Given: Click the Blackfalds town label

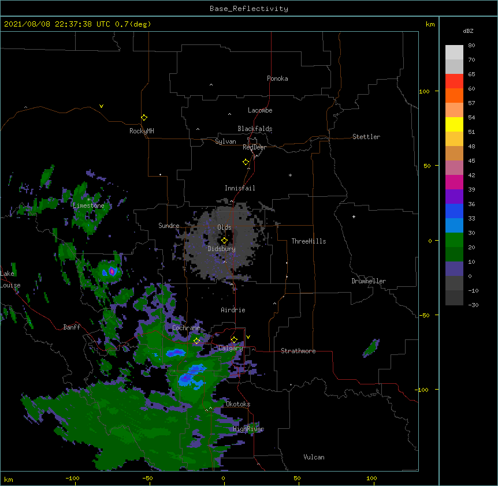Looking at the screenshot, I should (x=255, y=129).
